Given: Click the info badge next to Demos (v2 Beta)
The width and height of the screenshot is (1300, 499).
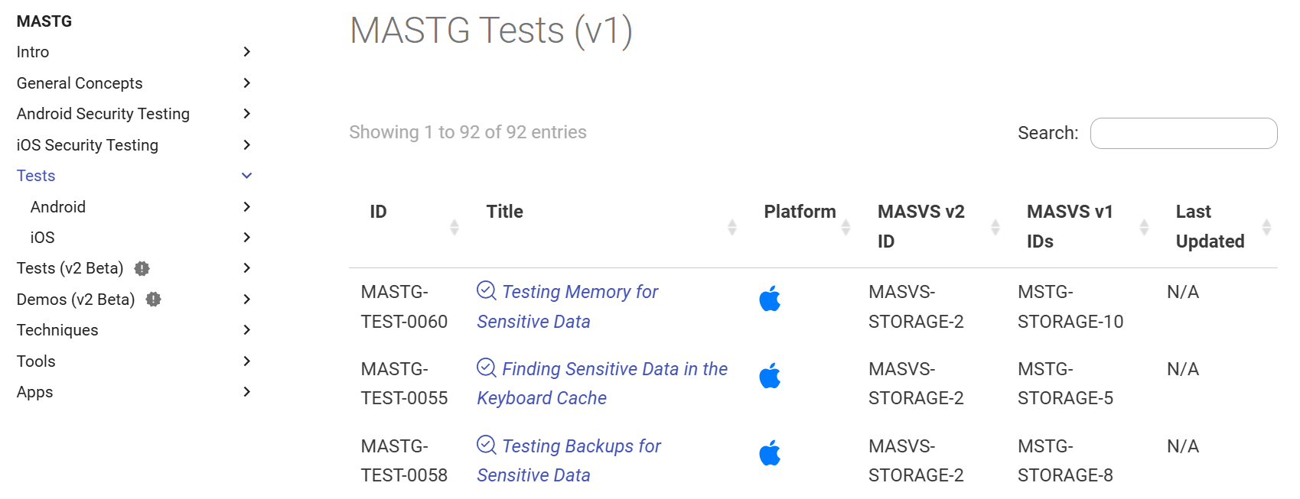Looking at the screenshot, I should tap(153, 299).
